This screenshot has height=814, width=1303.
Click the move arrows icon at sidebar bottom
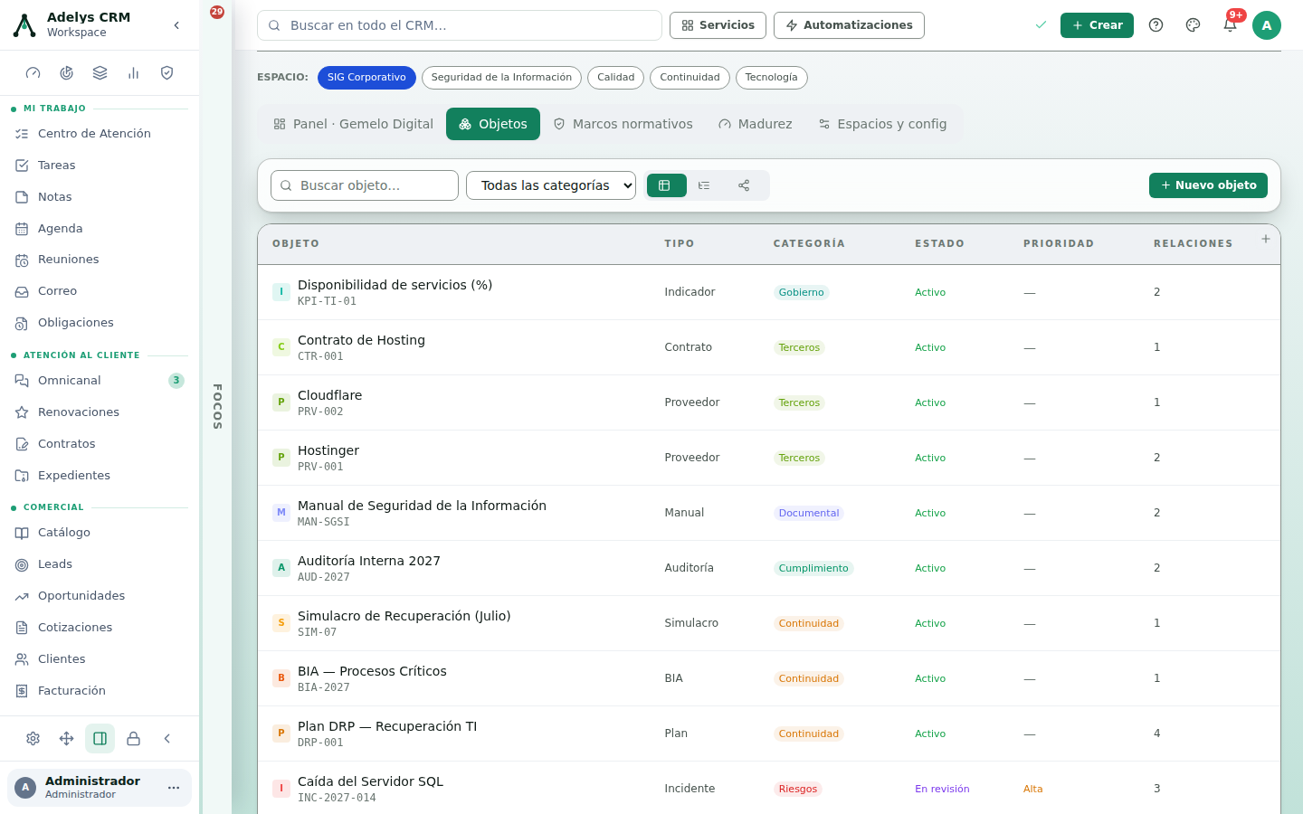pyautogui.click(x=67, y=739)
